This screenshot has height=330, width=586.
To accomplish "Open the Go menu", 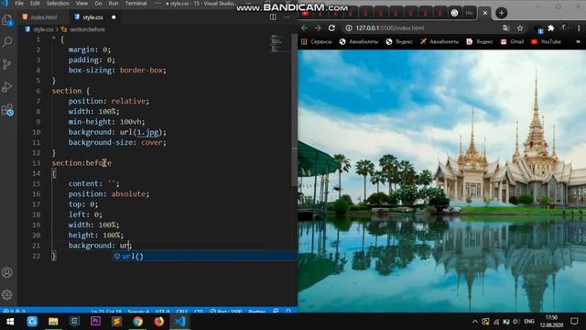I will pos(98,4).
